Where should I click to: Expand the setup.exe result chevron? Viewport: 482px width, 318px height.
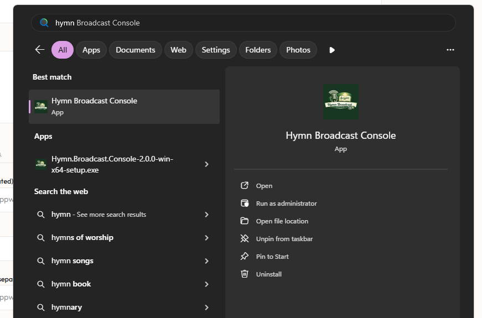(206, 164)
